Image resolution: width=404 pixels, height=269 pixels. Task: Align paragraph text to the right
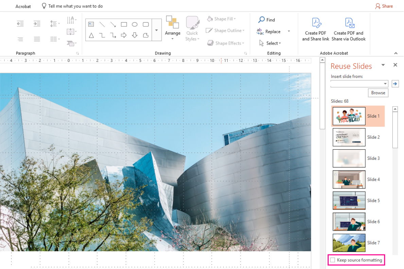[x=20, y=39]
